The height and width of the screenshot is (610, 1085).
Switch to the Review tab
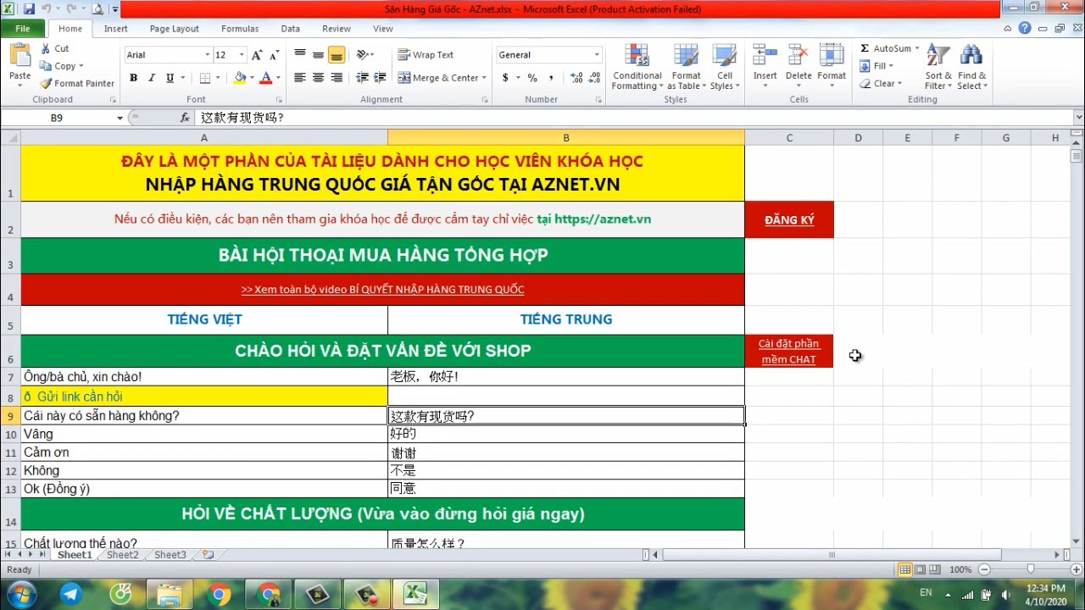coord(337,28)
